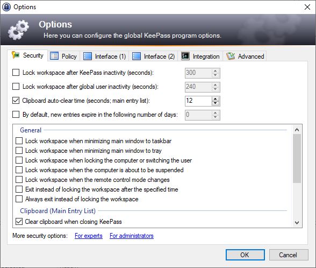Decrease clipboard auto-clear time with down arrow
Viewport: 316px width, 268px height.
[216, 103]
